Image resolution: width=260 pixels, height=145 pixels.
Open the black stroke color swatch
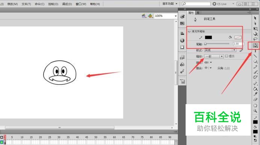point(209,37)
